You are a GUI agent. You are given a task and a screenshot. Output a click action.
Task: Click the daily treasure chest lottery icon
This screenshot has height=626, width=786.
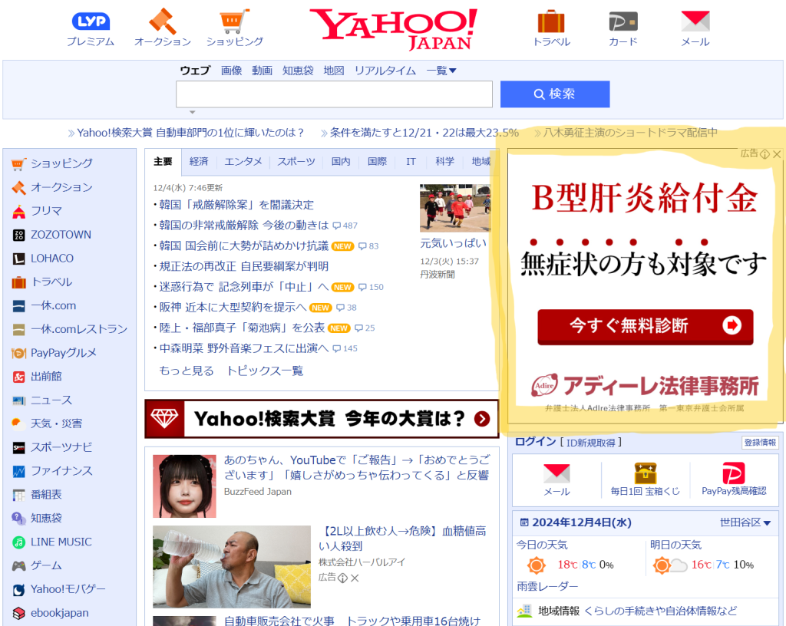[x=645, y=473]
